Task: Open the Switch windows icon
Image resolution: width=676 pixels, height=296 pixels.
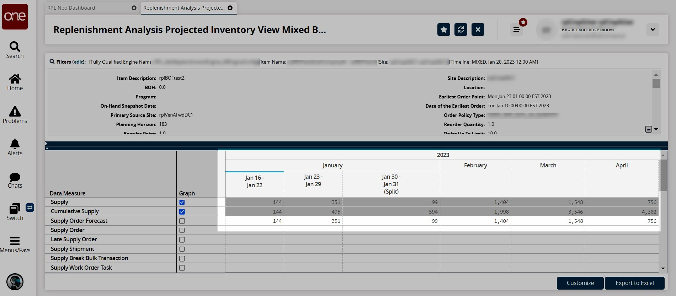Action: click(x=15, y=209)
